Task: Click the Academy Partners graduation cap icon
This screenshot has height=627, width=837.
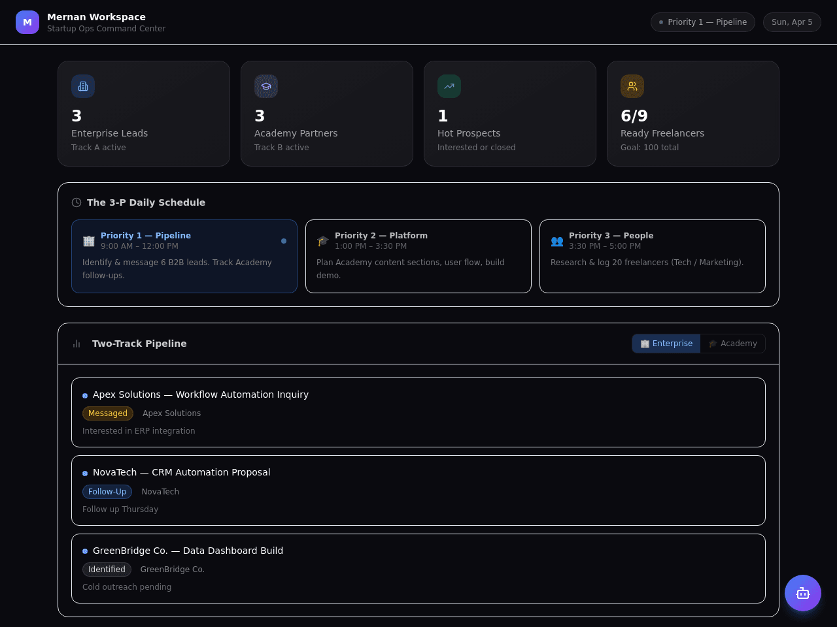Action: coord(266,86)
